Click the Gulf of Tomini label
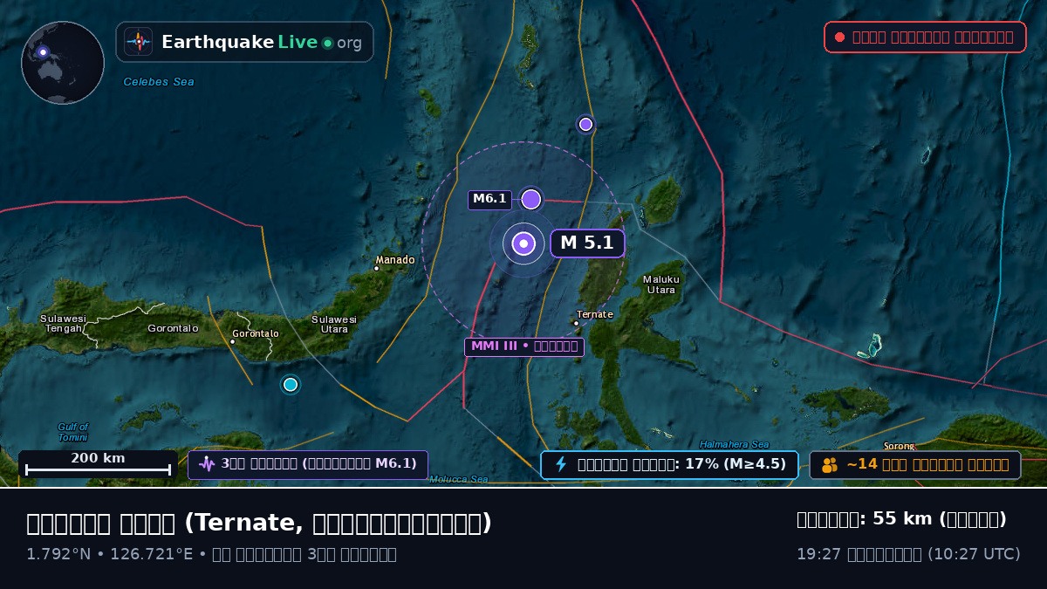This screenshot has width=1047, height=589. pos(72,432)
